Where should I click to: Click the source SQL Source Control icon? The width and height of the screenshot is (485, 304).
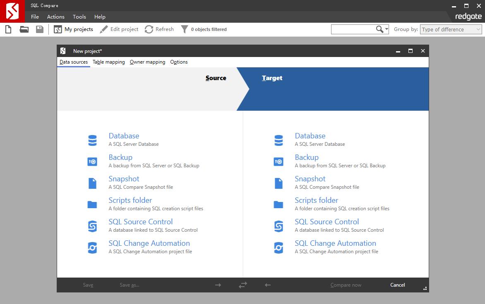click(x=92, y=226)
